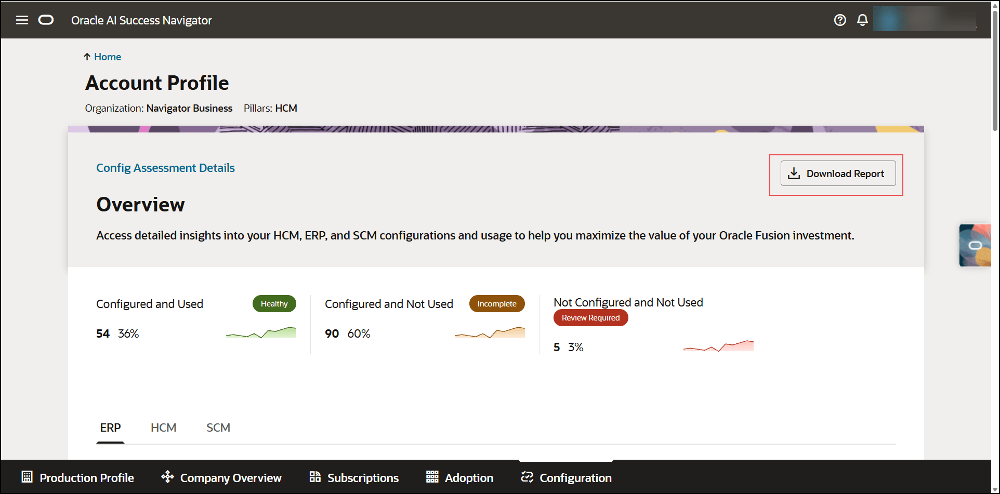Open Adoption in bottom bar
This screenshot has height=494, width=1000.
tap(459, 477)
